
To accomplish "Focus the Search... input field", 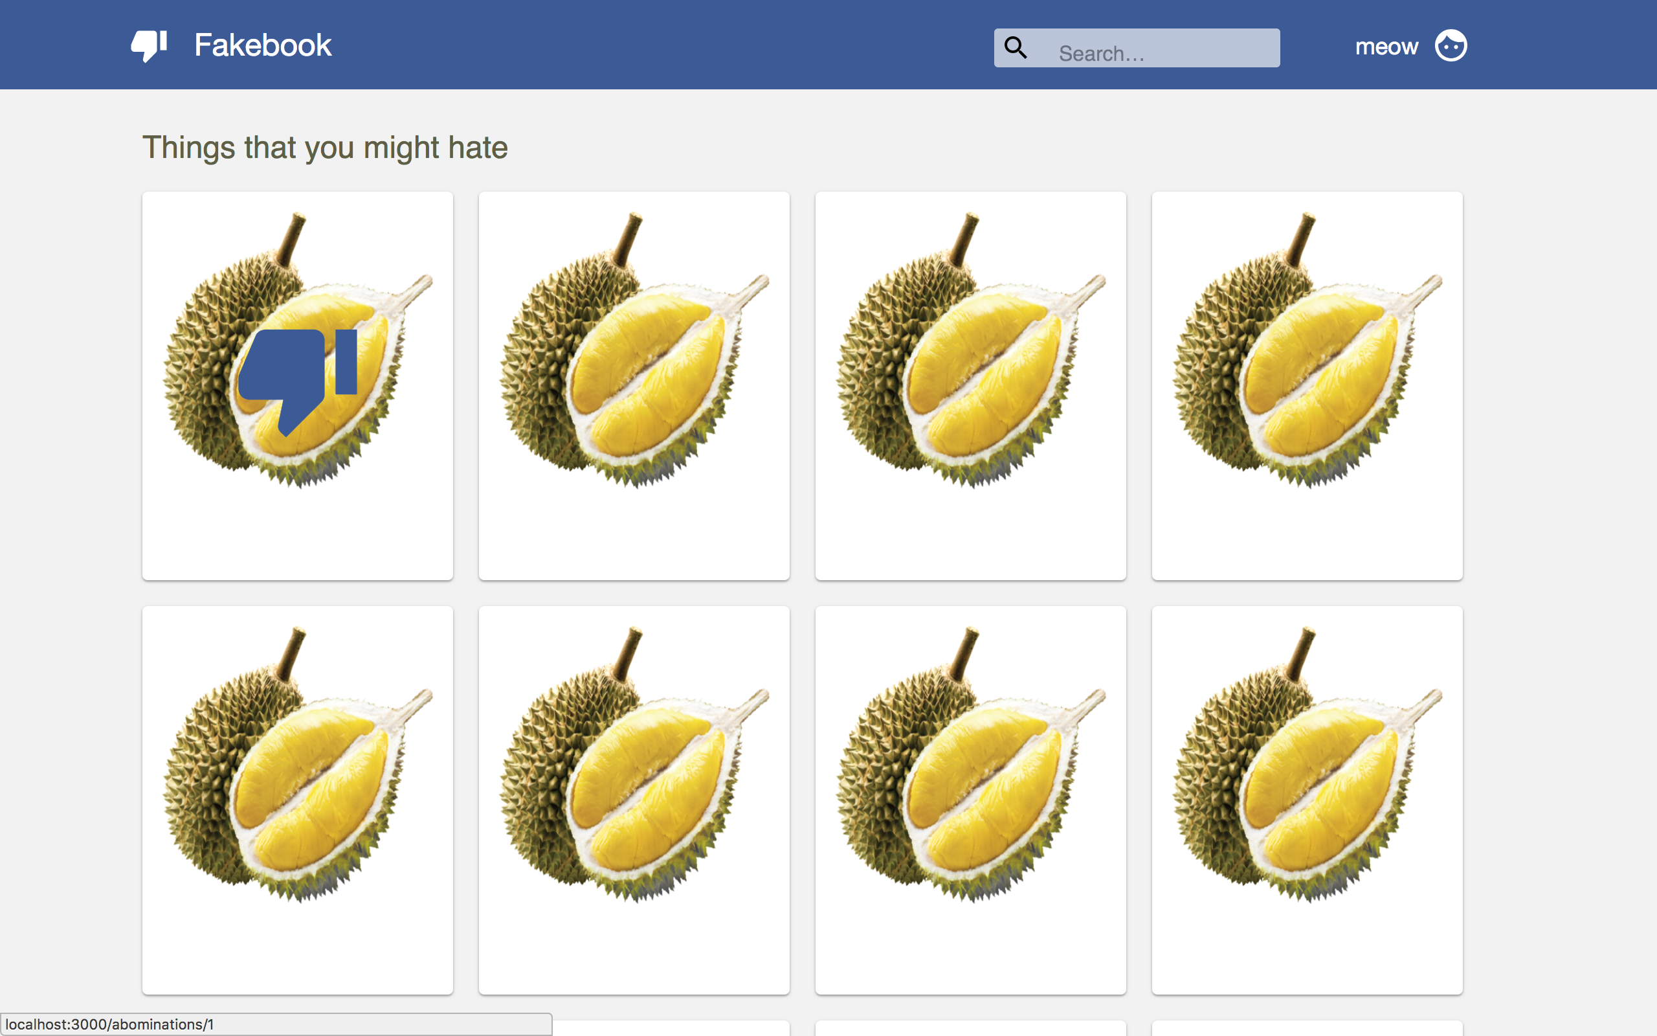I will click(1137, 48).
